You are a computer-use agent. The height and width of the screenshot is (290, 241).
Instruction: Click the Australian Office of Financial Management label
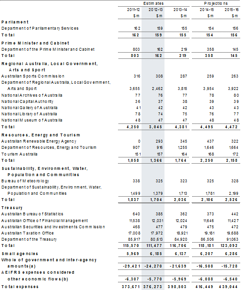click(44, 221)
